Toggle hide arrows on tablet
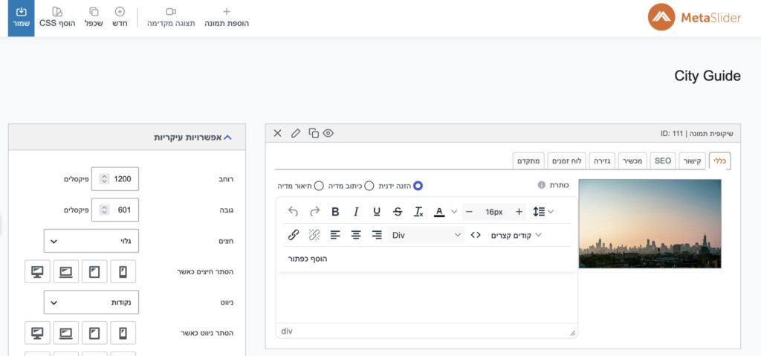This screenshot has width=761, height=356. pos(94,271)
